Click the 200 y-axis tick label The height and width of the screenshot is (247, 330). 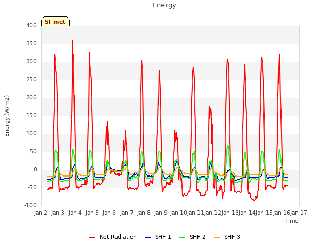click(x=31, y=97)
